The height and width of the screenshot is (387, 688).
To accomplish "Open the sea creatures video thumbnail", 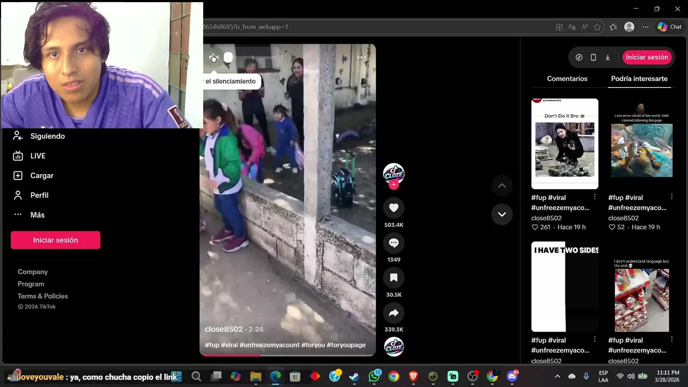I will [641, 144].
